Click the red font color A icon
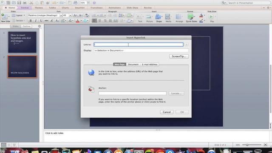Screen dimensions: 272x153 coord(77,21)
